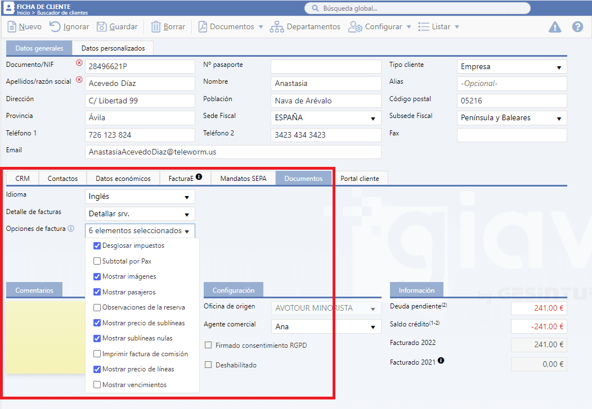The height and width of the screenshot is (409, 592).
Task: Click info icon beside Opciones de factura
Action: point(70,229)
